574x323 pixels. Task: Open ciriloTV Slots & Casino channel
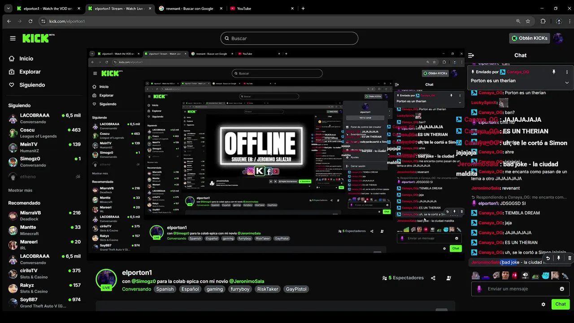[44, 274]
